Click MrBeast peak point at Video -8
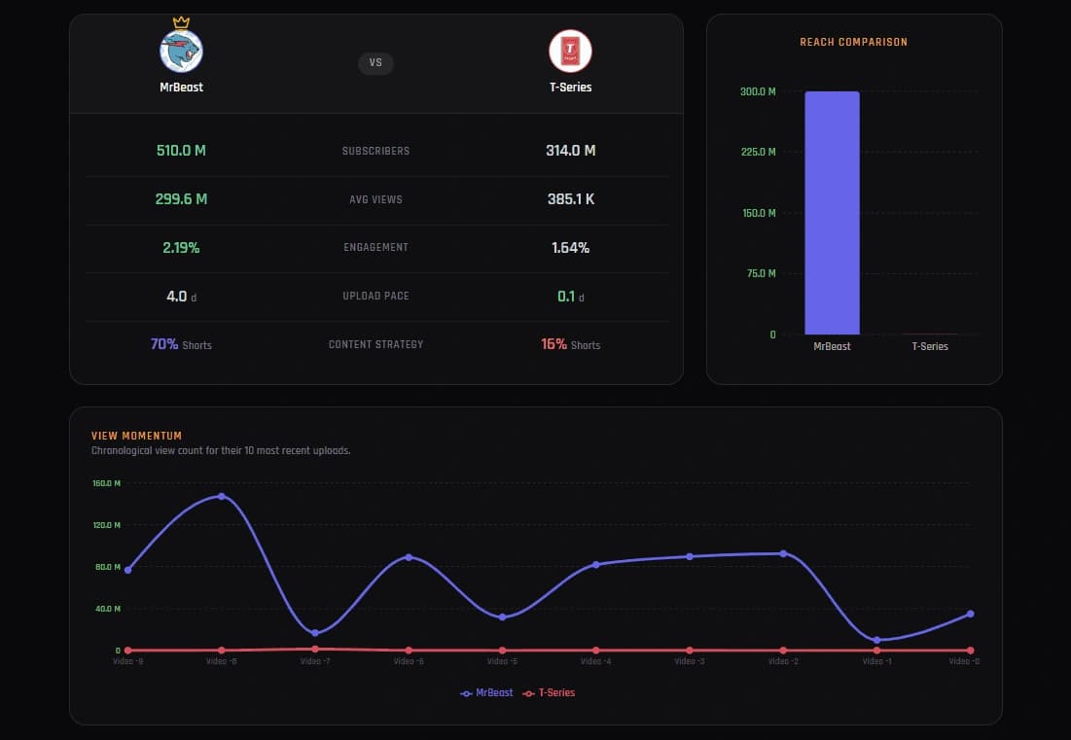1071x740 pixels. 222,496
